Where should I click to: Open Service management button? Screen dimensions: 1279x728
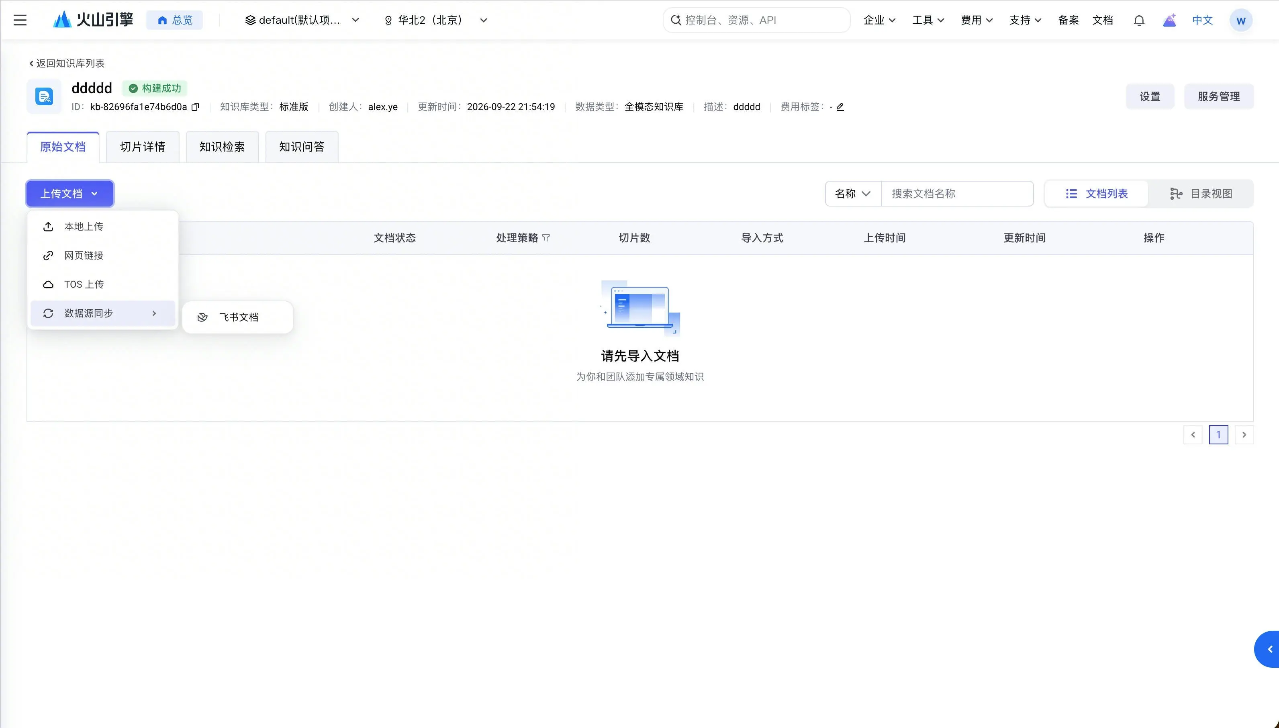click(x=1218, y=96)
